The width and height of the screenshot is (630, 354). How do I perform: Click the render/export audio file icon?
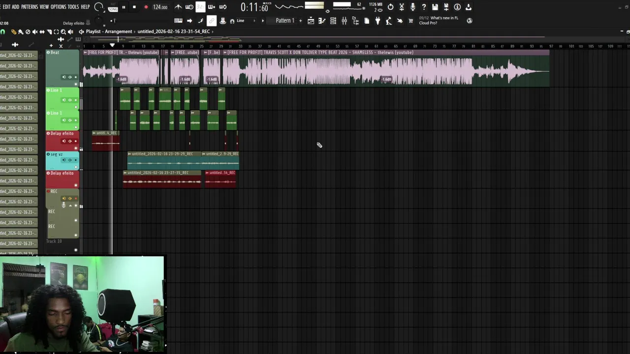[446, 7]
